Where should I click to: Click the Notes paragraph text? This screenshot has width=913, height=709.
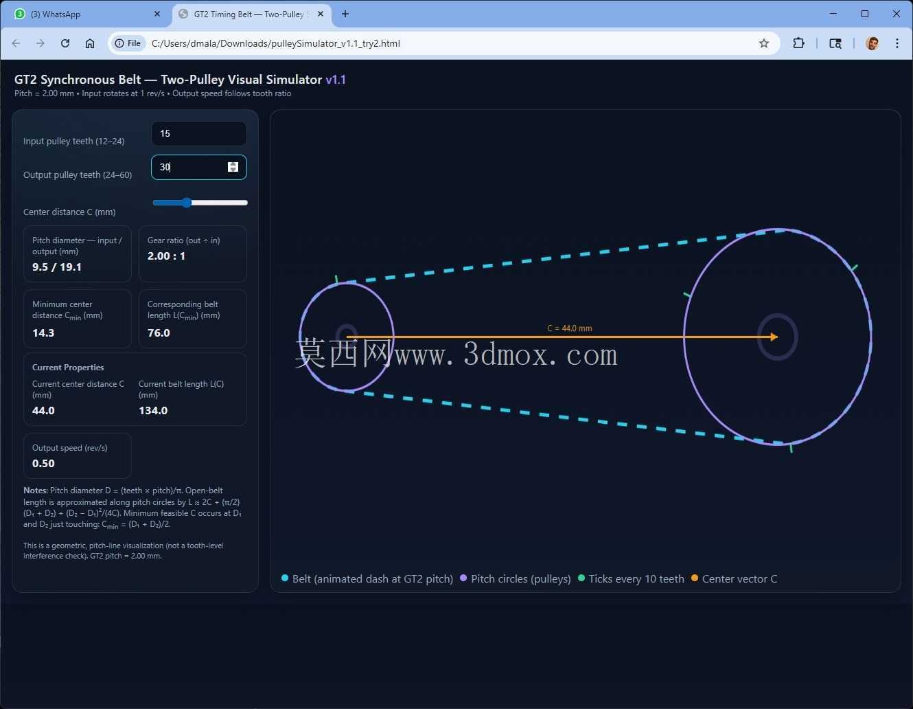(132, 508)
